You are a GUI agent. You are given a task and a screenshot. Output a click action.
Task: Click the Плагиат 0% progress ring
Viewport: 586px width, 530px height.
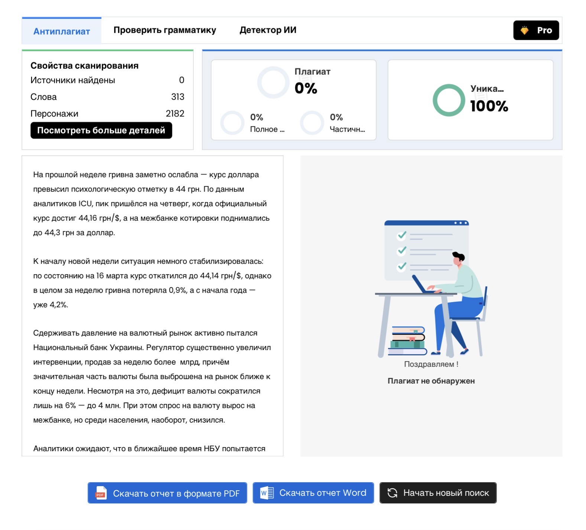pyautogui.click(x=273, y=82)
